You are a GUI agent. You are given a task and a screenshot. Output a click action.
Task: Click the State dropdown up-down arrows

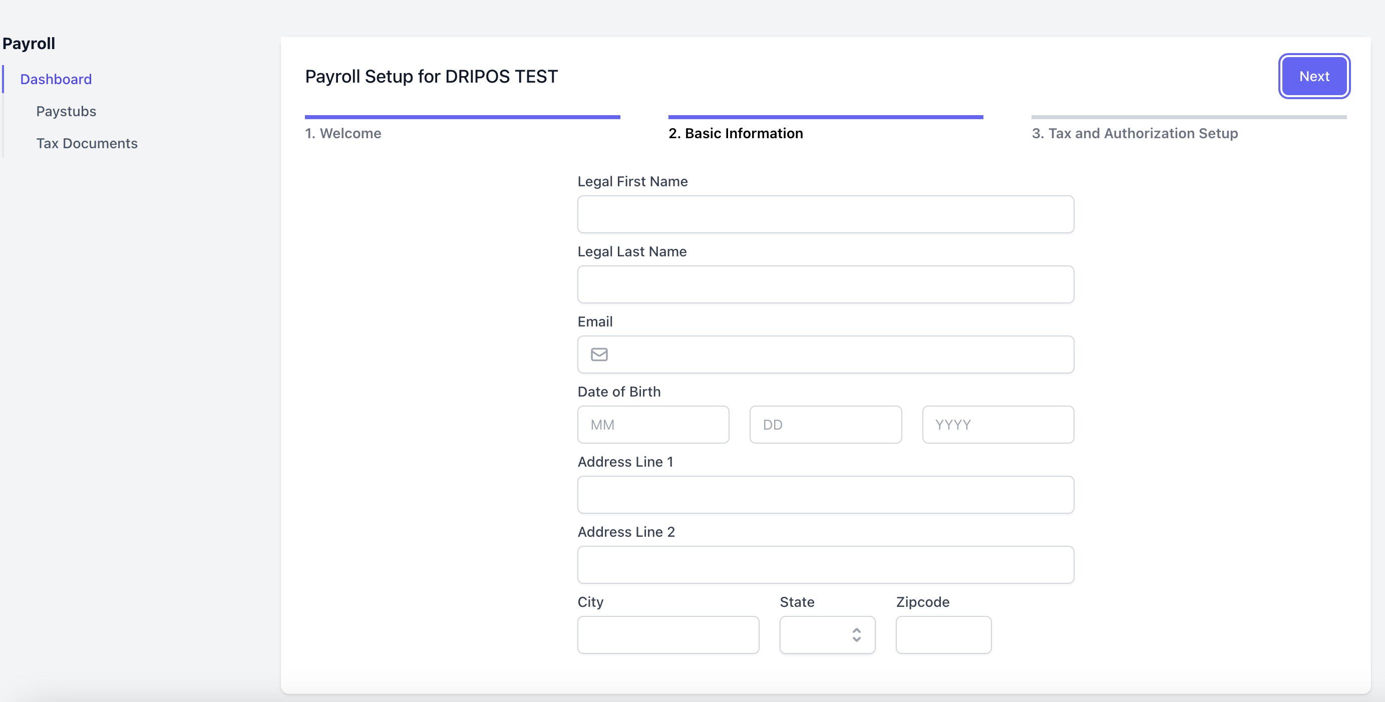[856, 635]
